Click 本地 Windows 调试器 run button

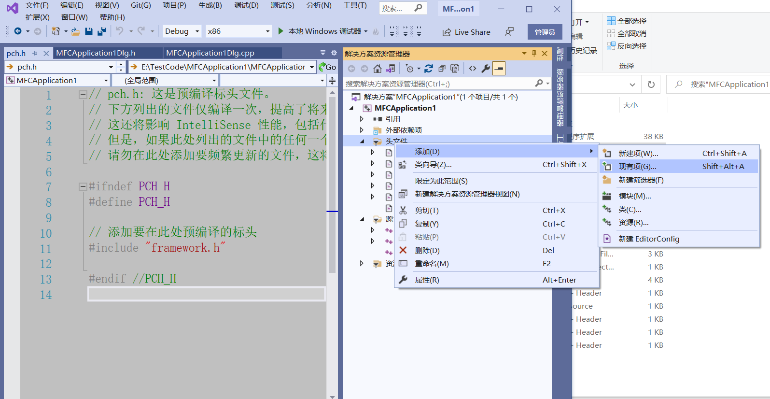click(322, 31)
